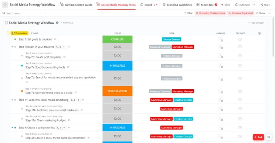275x143 pixels.
Task: Open Step 7b: Search for media recommended size
Action: (x=61, y=77)
